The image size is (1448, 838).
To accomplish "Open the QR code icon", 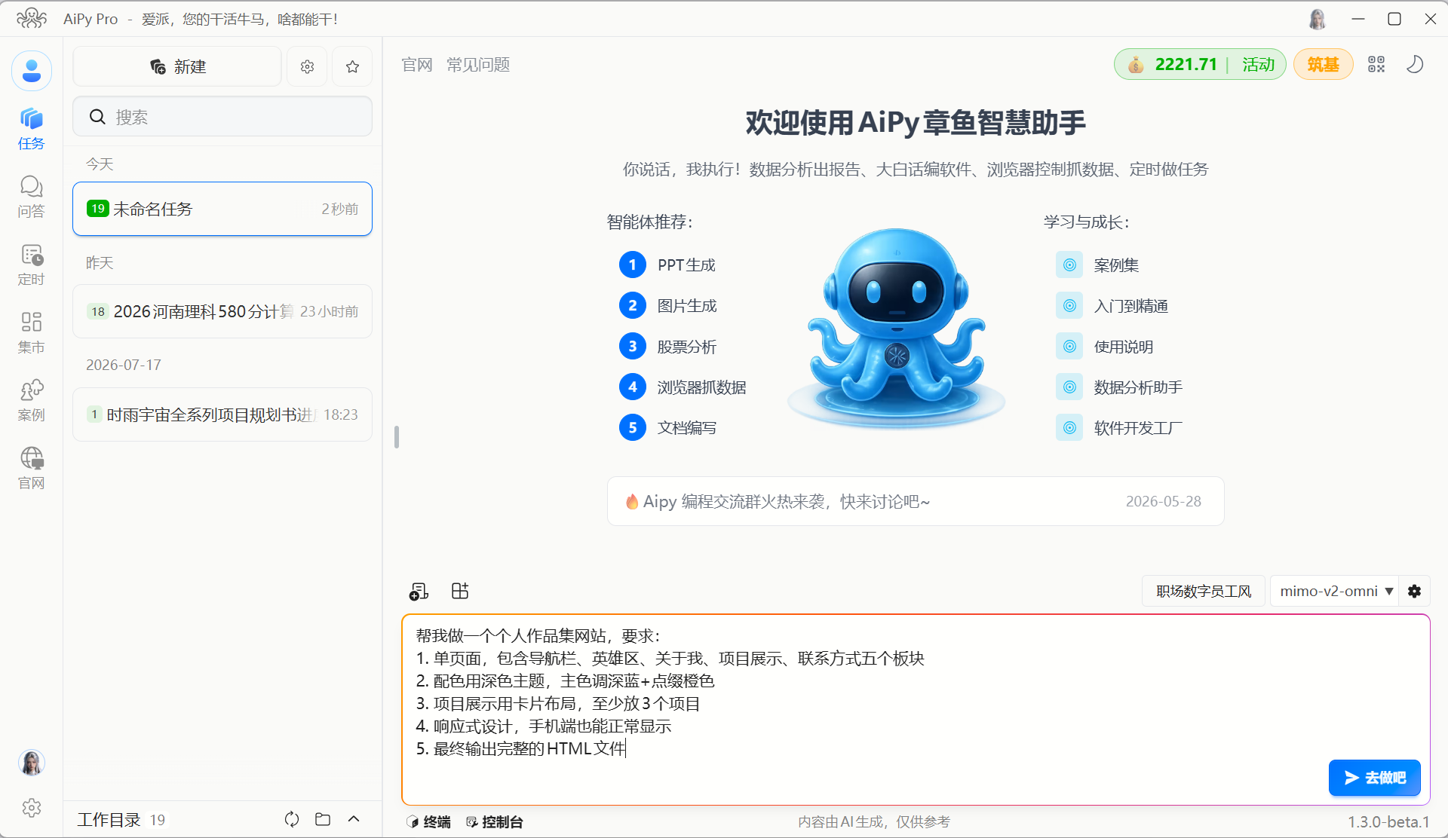I will coord(1376,65).
